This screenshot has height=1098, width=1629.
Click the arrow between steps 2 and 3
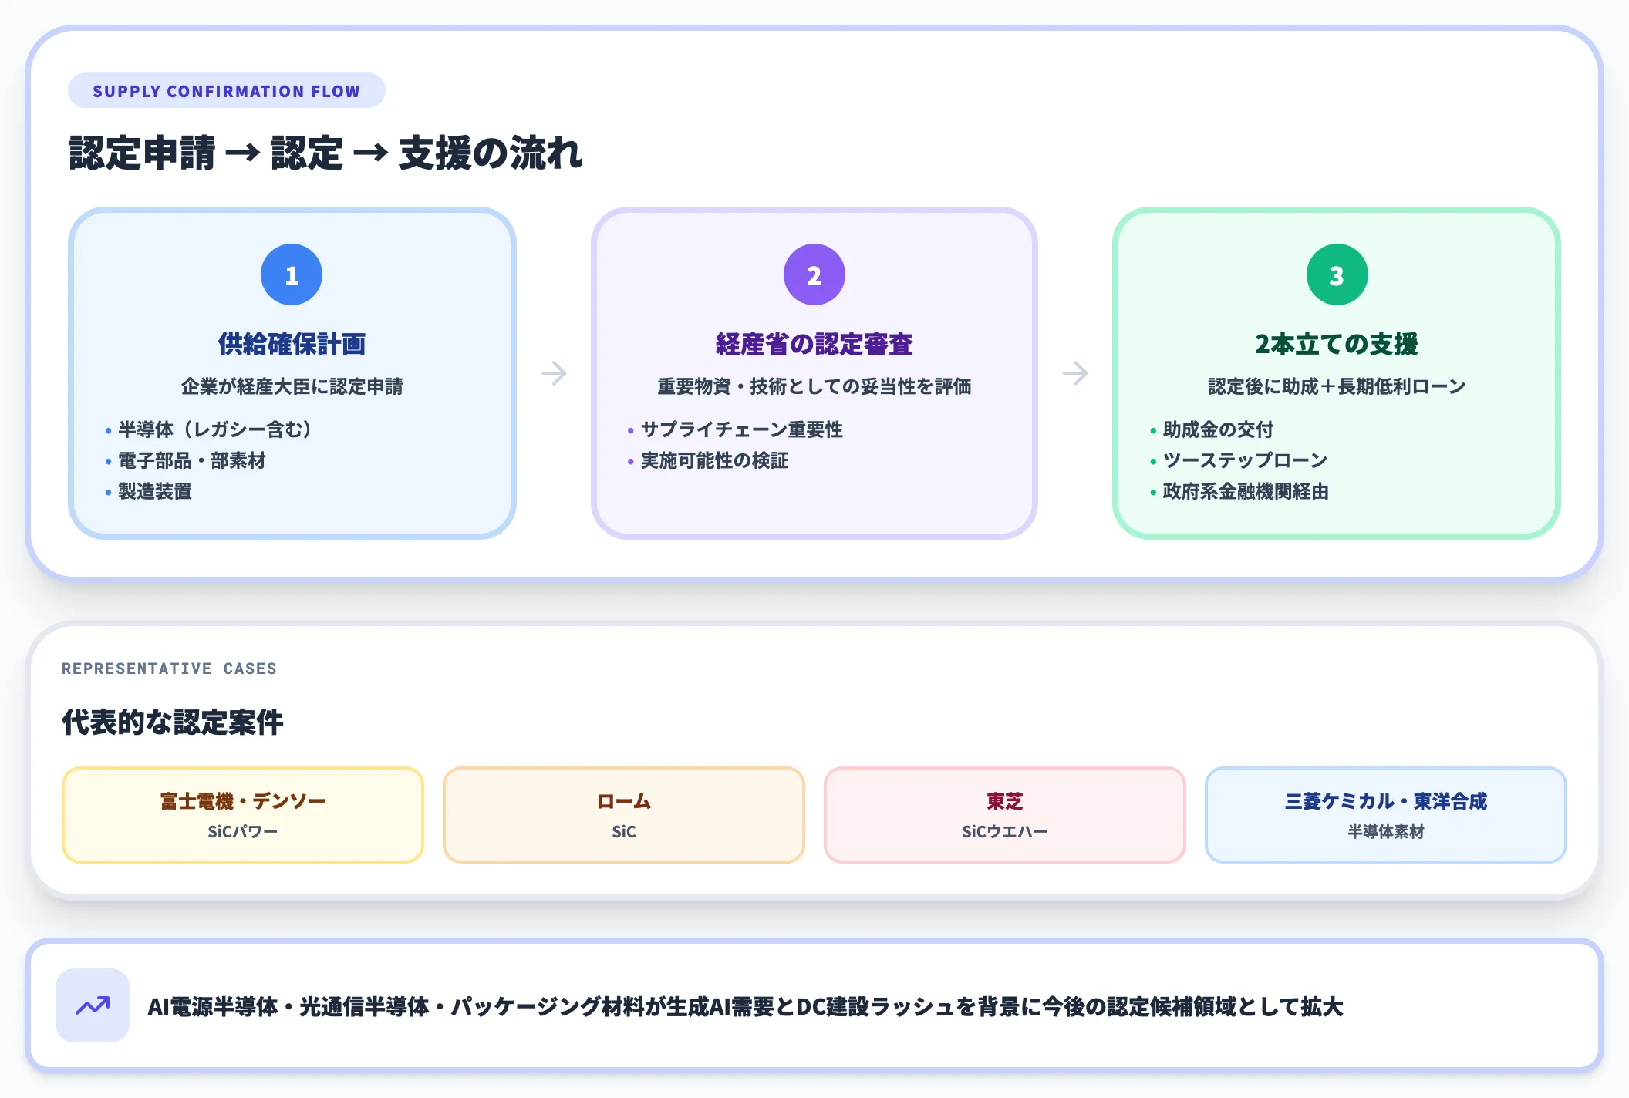[1075, 373]
